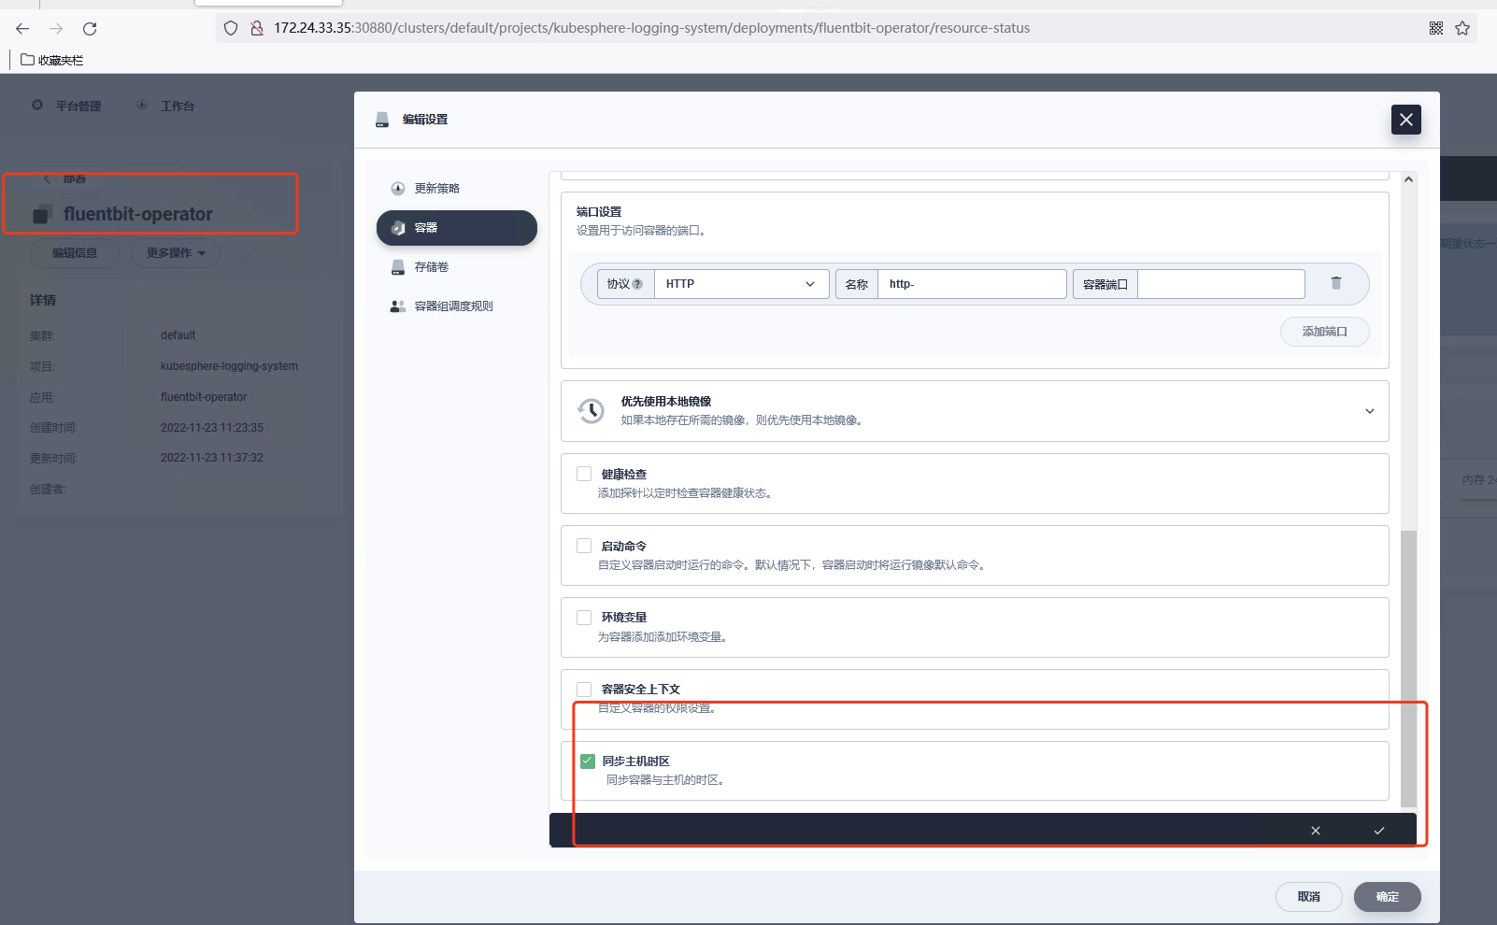1497x925 pixels.
Task: Click inside the 容器端口 input field
Action: tap(1220, 283)
